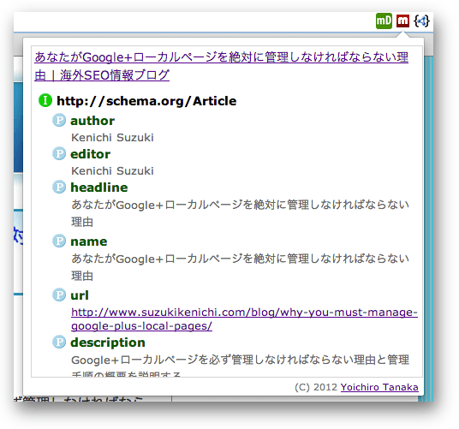This screenshot has height=429, width=459.
Task: Click the description property label
Action: pyautogui.click(x=108, y=343)
